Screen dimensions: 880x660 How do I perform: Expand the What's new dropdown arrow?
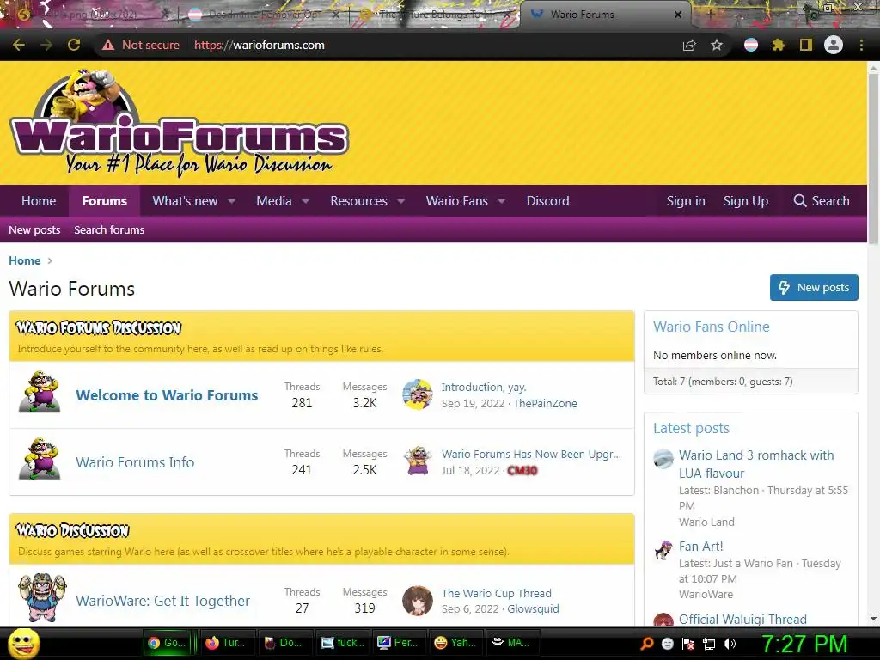click(x=232, y=201)
